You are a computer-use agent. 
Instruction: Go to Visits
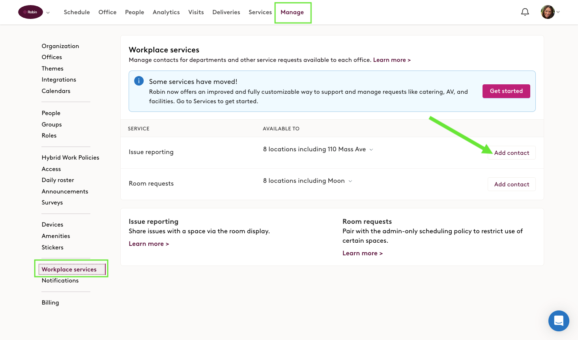pyautogui.click(x=196, y=12)
